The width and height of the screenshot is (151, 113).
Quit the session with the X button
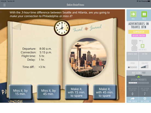tap(145, 100)
